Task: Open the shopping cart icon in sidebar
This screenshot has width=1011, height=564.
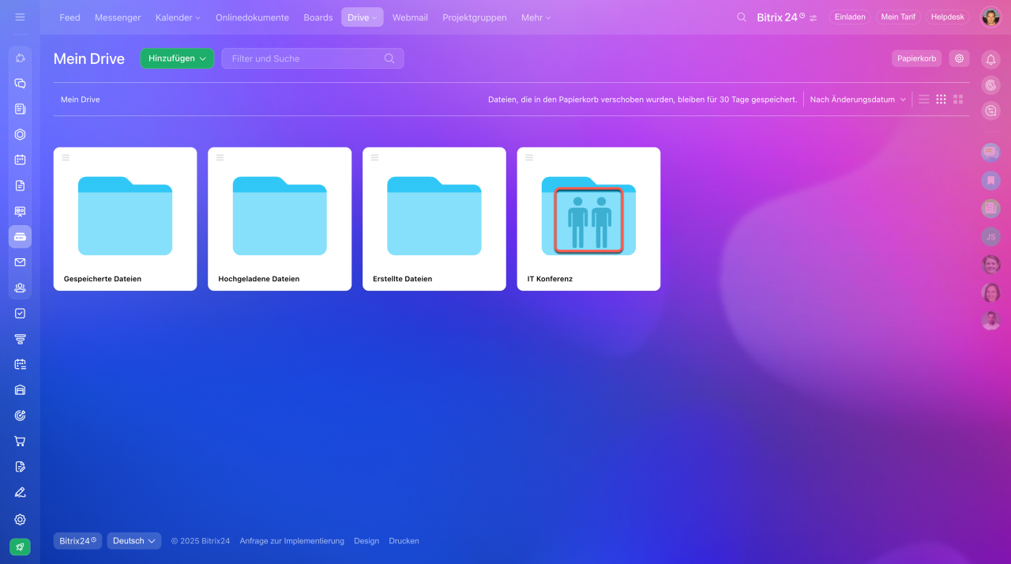Action: [x=20, y=441]
